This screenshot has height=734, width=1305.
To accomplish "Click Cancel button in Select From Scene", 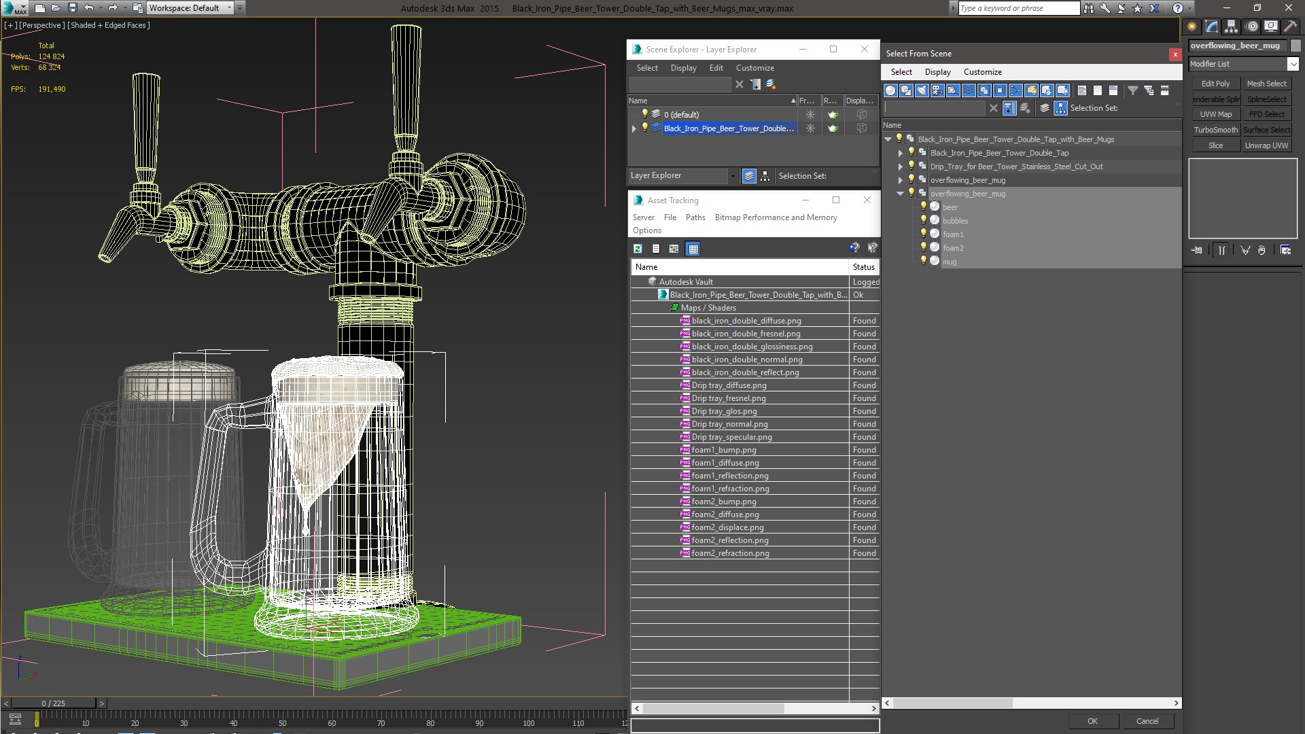I will coord(1147,720).
